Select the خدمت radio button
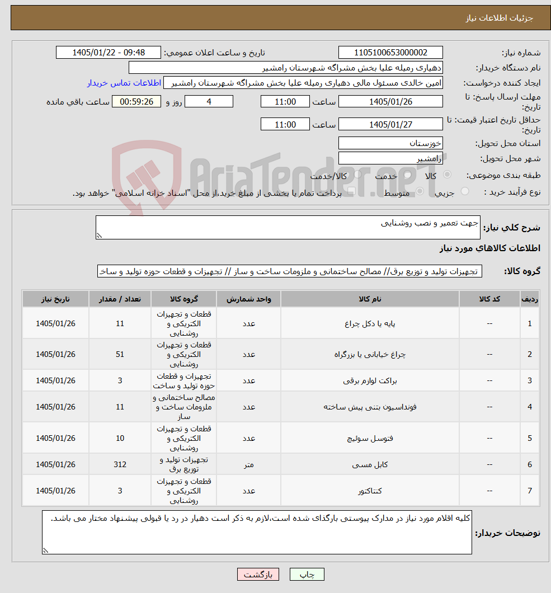 pos(408,175)
